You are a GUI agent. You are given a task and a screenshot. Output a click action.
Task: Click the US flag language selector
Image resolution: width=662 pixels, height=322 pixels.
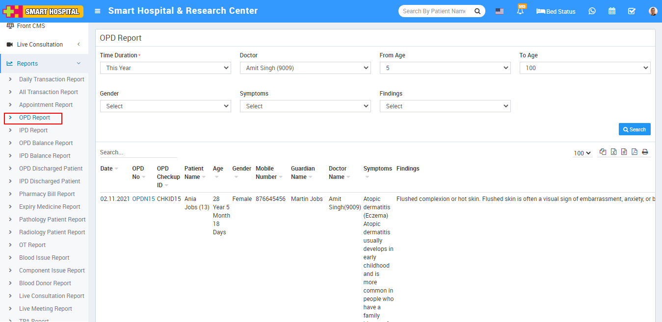point(499,11)
